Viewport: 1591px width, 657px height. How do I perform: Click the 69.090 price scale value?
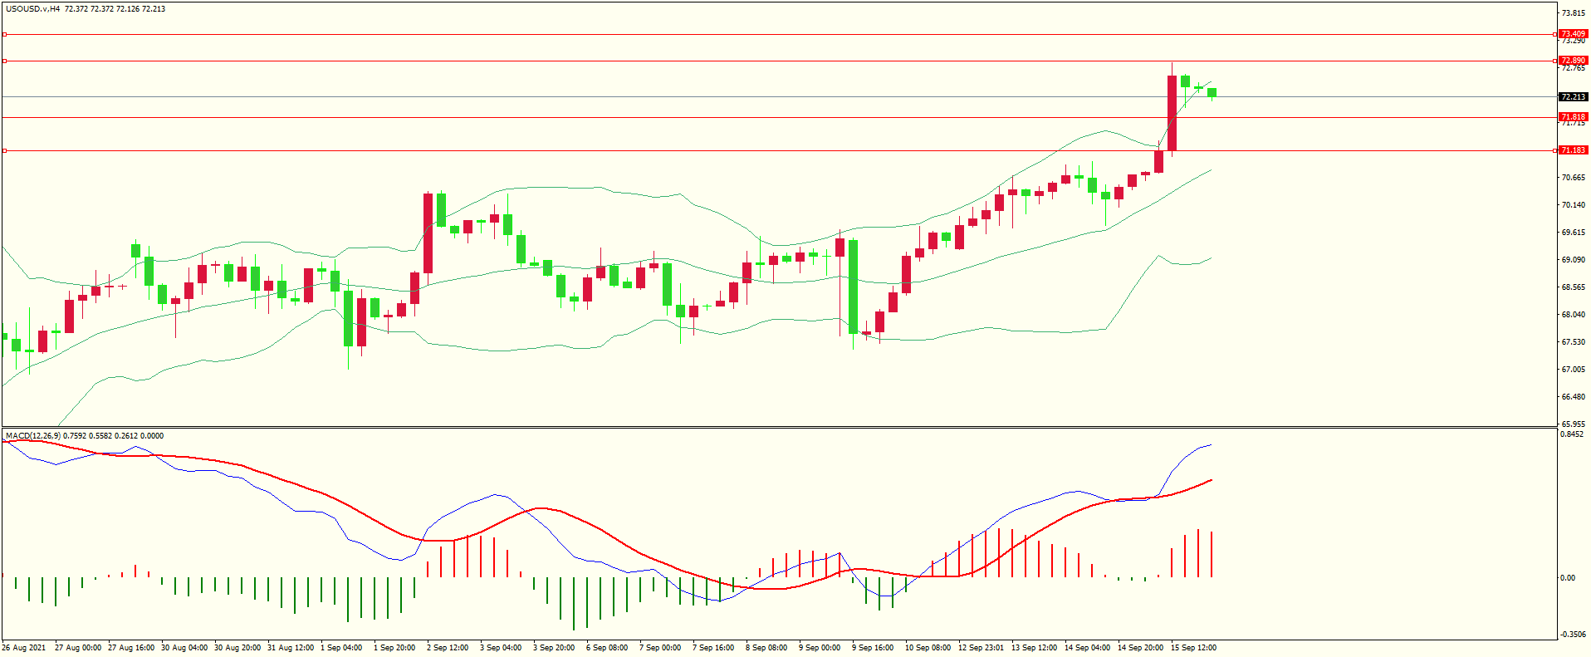point(1574,260)
